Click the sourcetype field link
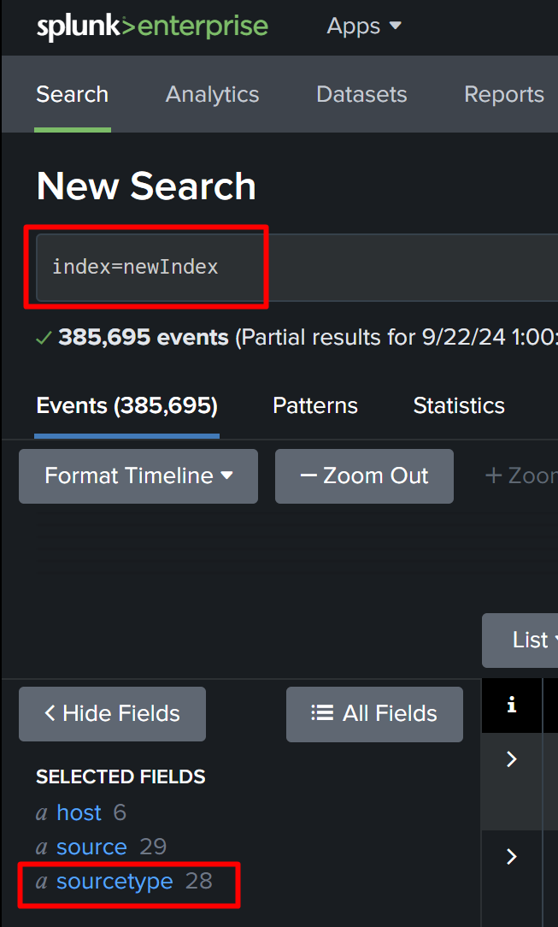Image resolution: width=558 pixels, height=927 pixels. [115, 881]
